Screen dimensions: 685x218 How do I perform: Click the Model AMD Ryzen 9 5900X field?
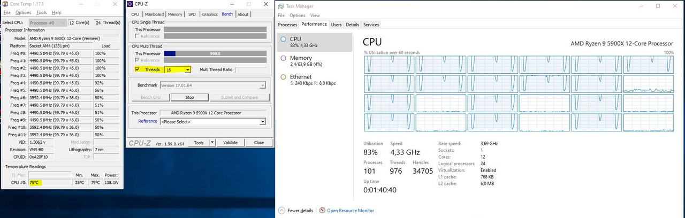click(x=74, y=38)
